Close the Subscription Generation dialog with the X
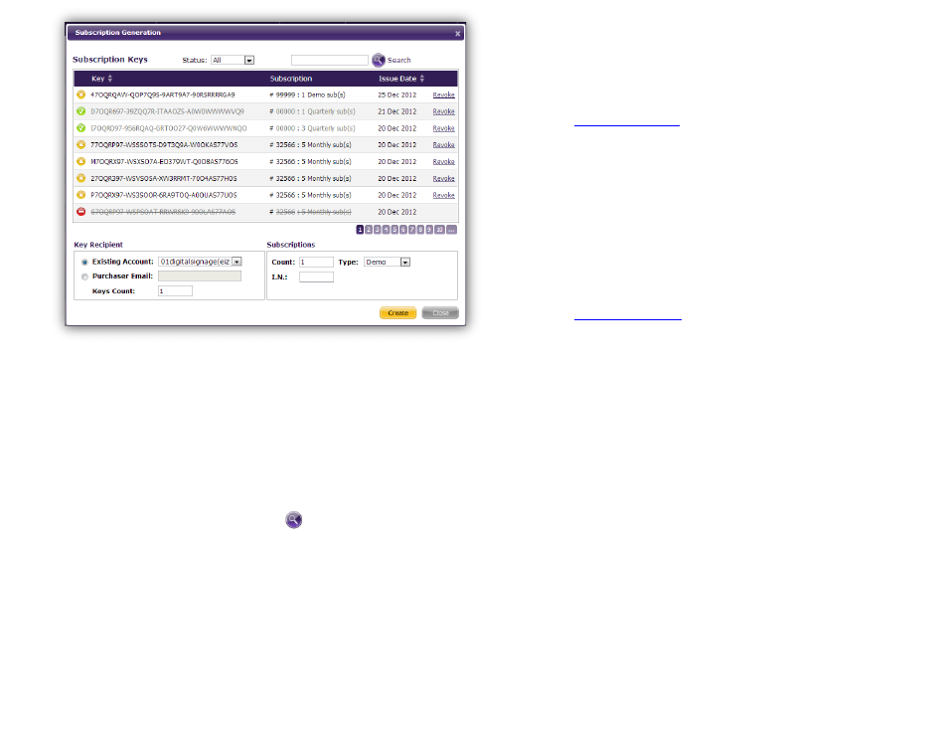 458,33
